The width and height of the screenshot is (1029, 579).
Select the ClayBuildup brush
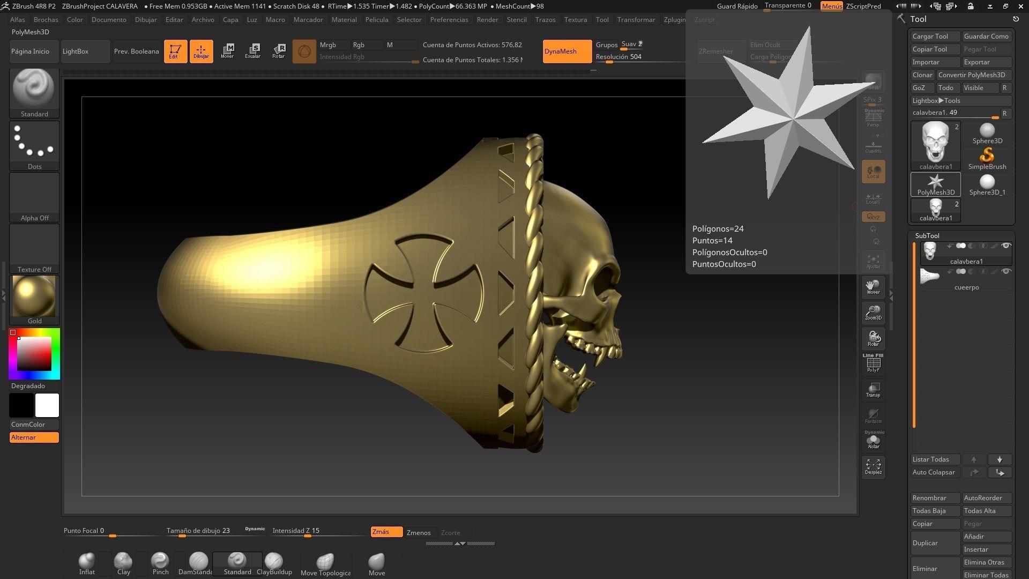tap(274, 564)
